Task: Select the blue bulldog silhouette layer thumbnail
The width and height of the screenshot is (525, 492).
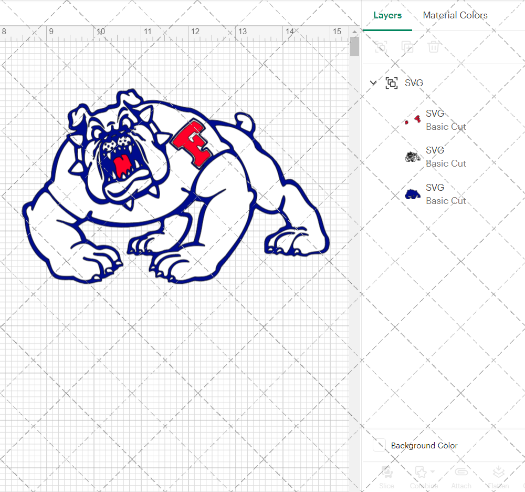Action: pos(413,194)
